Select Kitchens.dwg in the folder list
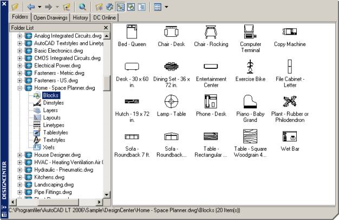339x220 pixels. click(49, 177)
